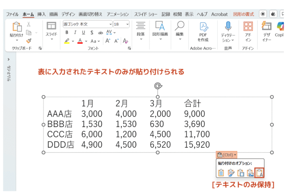Viewport: 287px width, 196px height.
Task: Click the ディクテーション microphone icon
Action: (228, 27)
